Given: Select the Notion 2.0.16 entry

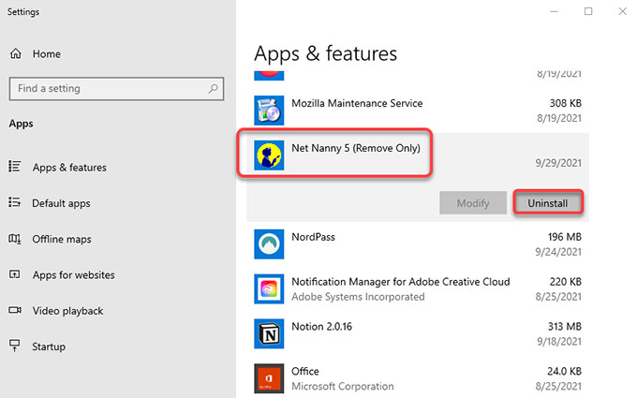Looking at the screenshot, I should click(418, 333).
